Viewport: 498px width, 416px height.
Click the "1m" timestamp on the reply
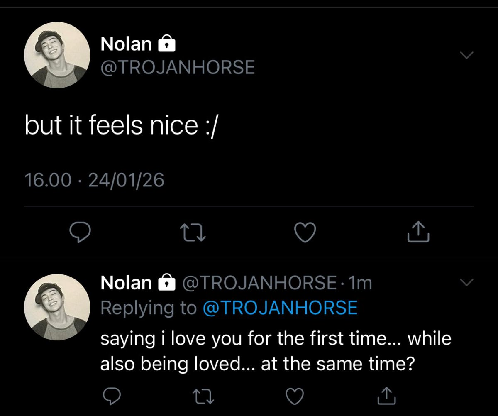tap(360, 283)
